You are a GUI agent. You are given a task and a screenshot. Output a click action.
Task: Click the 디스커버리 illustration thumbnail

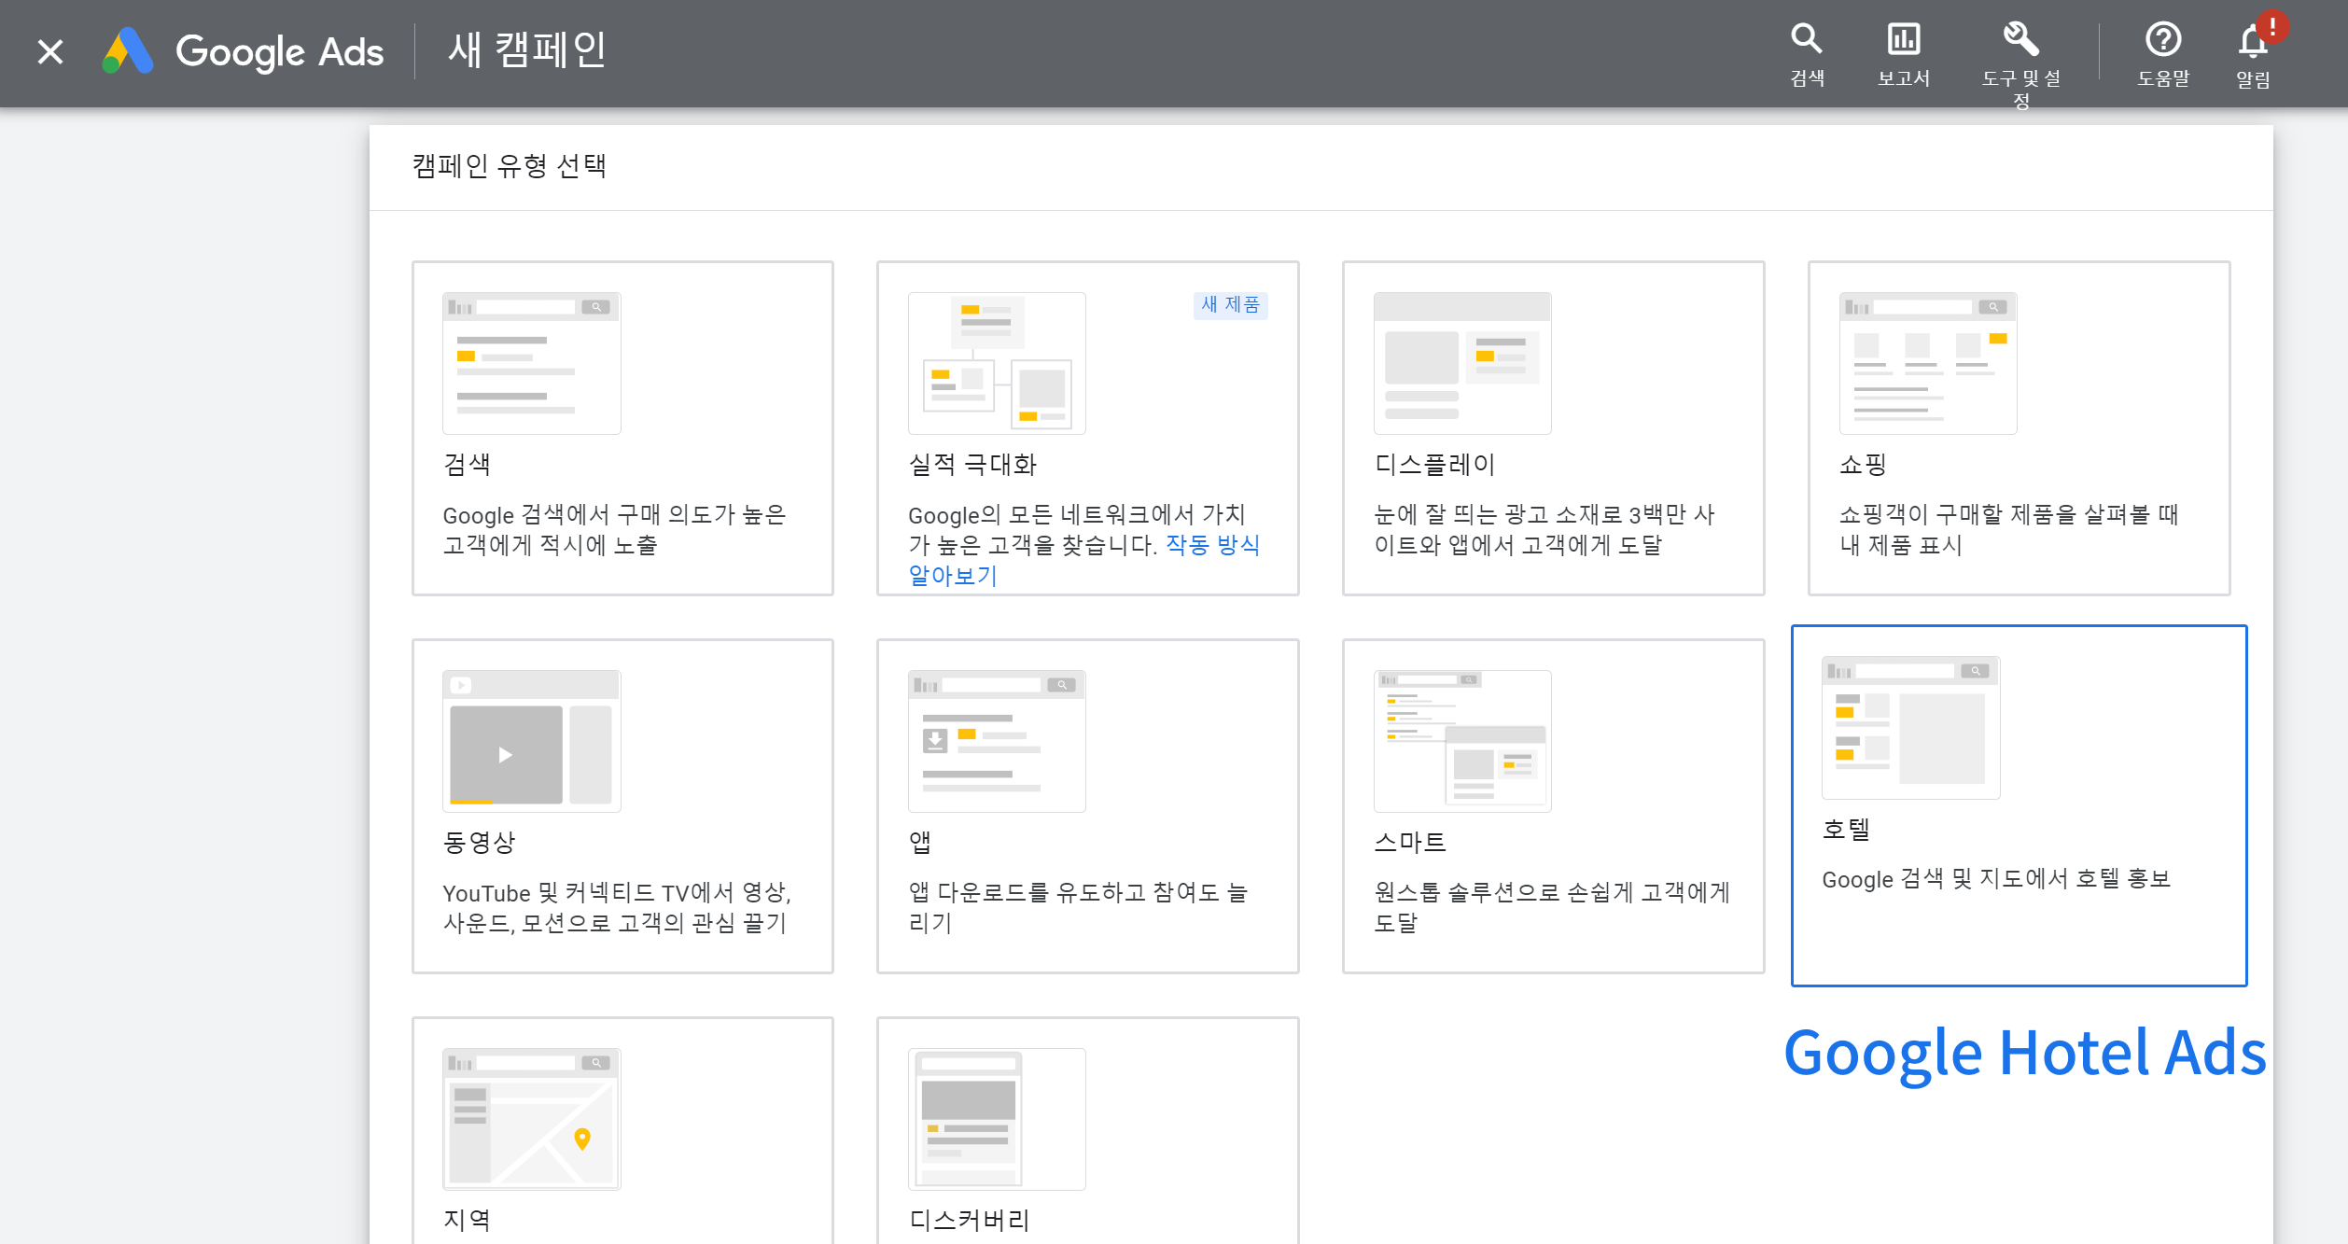click(x=997, y=1119)
